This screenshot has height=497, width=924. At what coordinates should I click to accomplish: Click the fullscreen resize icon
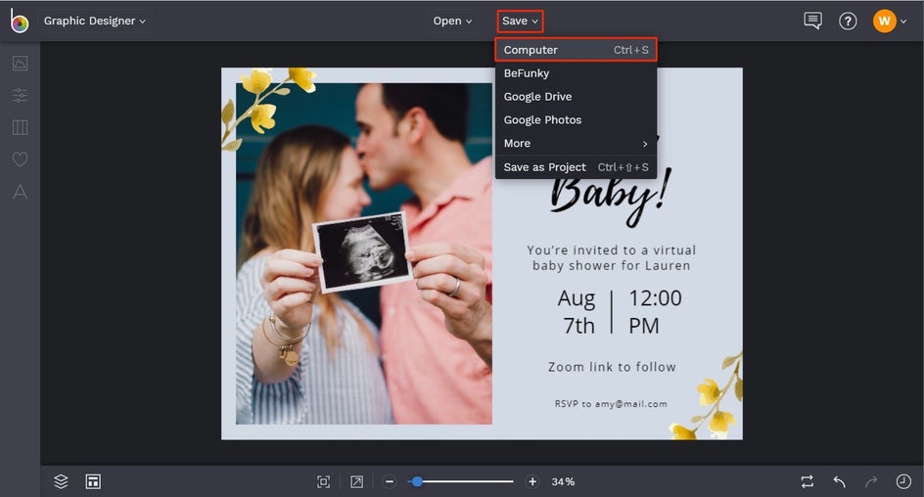356,481
